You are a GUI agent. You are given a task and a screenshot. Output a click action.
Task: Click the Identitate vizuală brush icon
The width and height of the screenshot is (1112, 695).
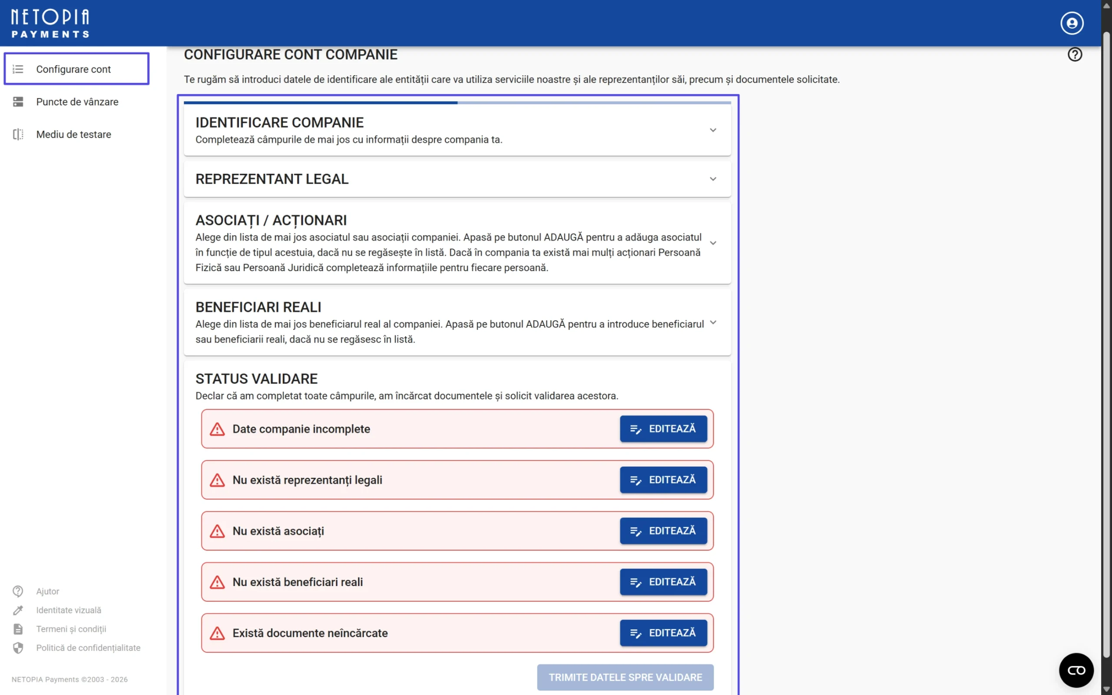(18, 610)
